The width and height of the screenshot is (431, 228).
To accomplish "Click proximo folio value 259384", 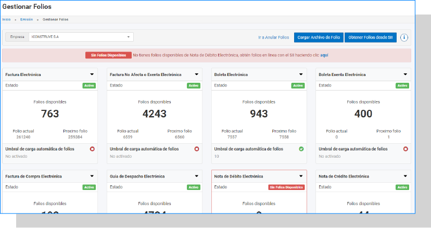I will (x=75, y=137).
